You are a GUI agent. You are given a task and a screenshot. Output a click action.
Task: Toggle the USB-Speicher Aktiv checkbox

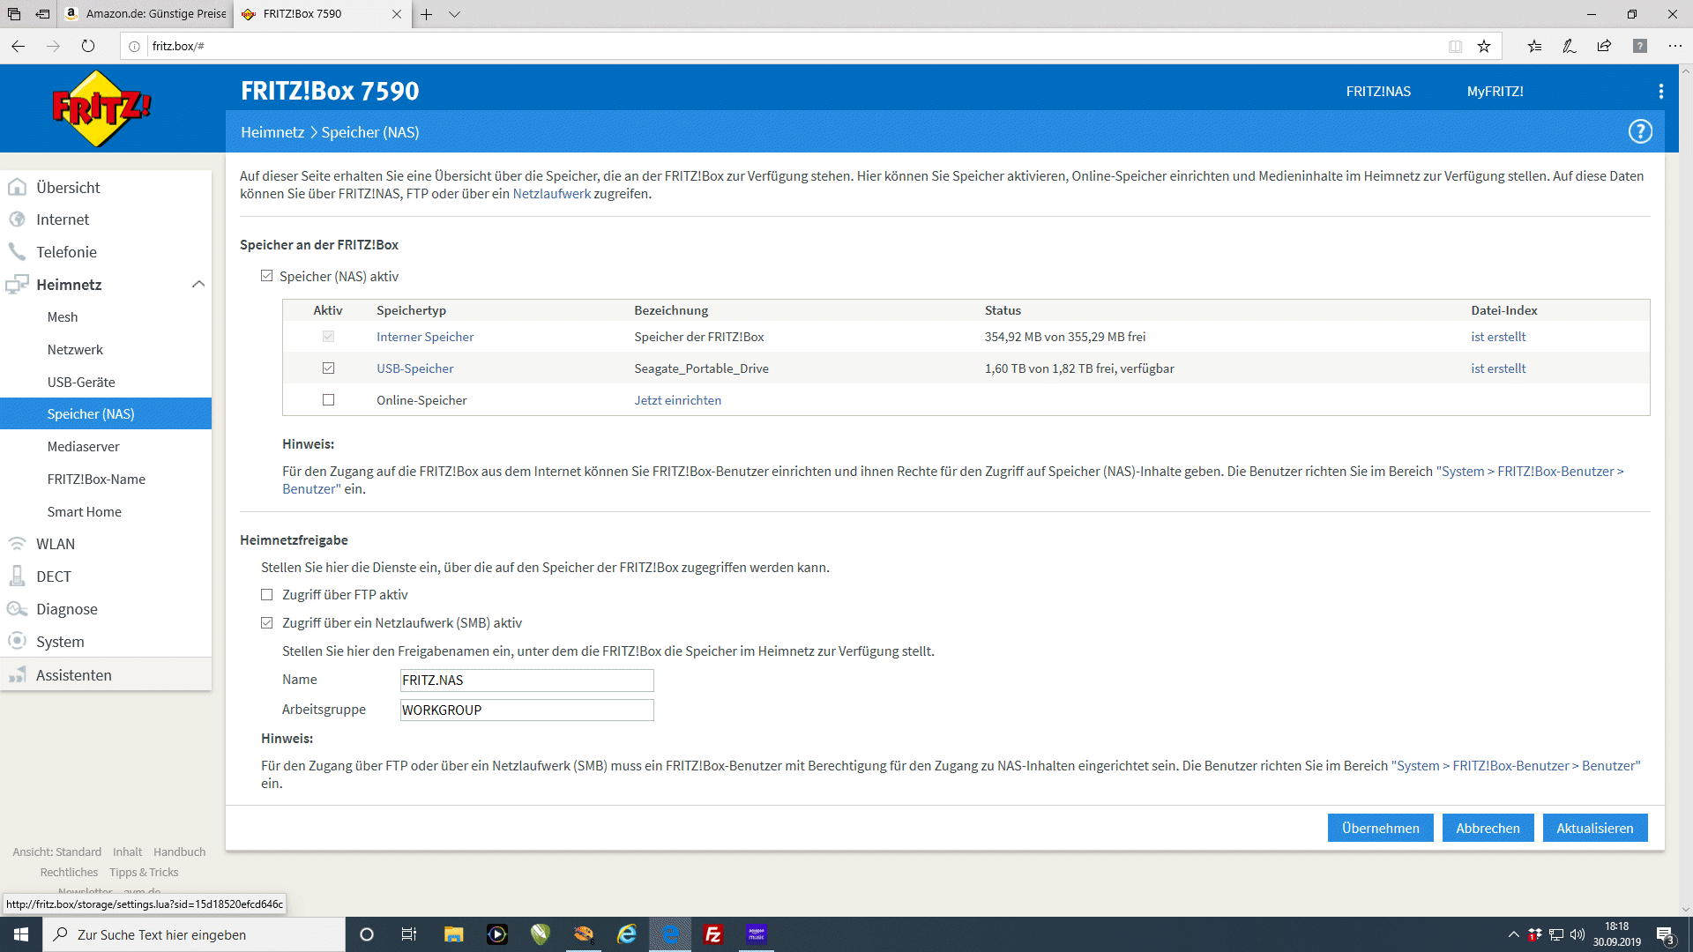[329, 368]
